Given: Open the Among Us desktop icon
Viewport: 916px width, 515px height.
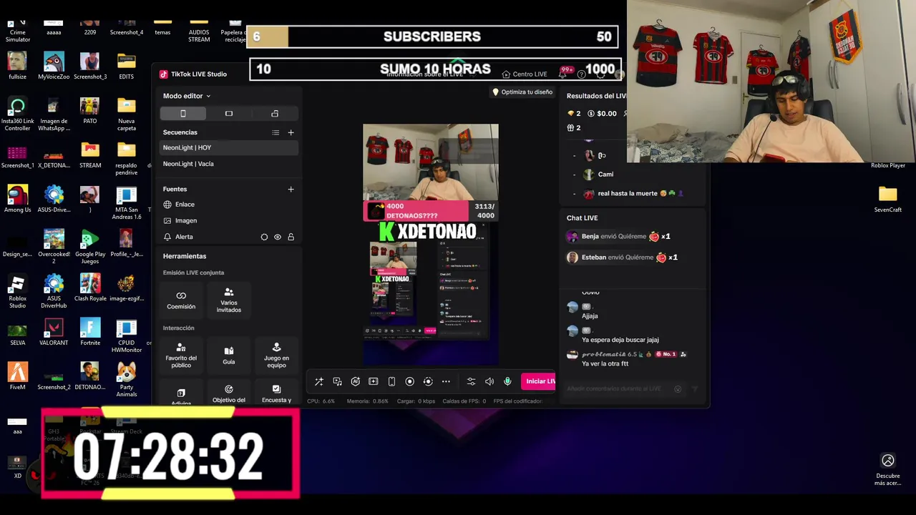Looking at the screenshot, I should [17, 200].
